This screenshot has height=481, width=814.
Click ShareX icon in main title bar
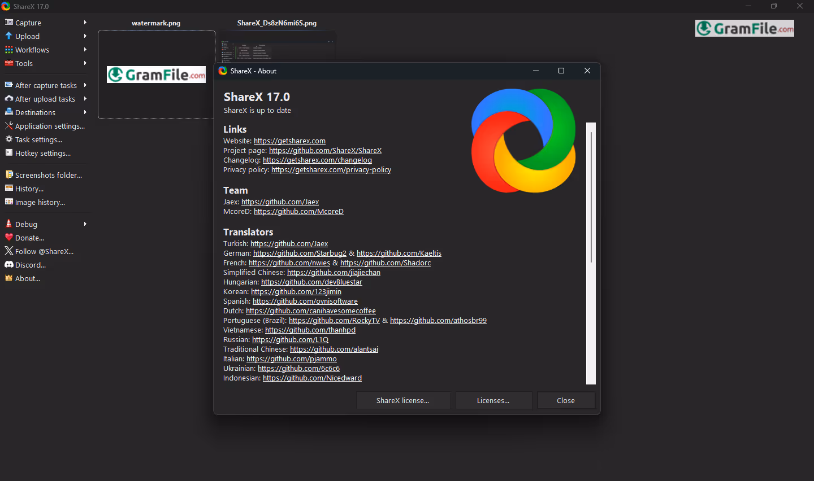tap(6, 6)
